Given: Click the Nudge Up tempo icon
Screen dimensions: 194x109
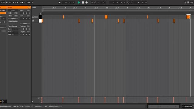Looking at the screenshot, I should (10, 2).
